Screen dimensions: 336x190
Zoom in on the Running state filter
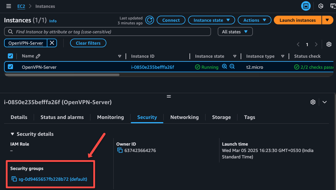point(224,66)
